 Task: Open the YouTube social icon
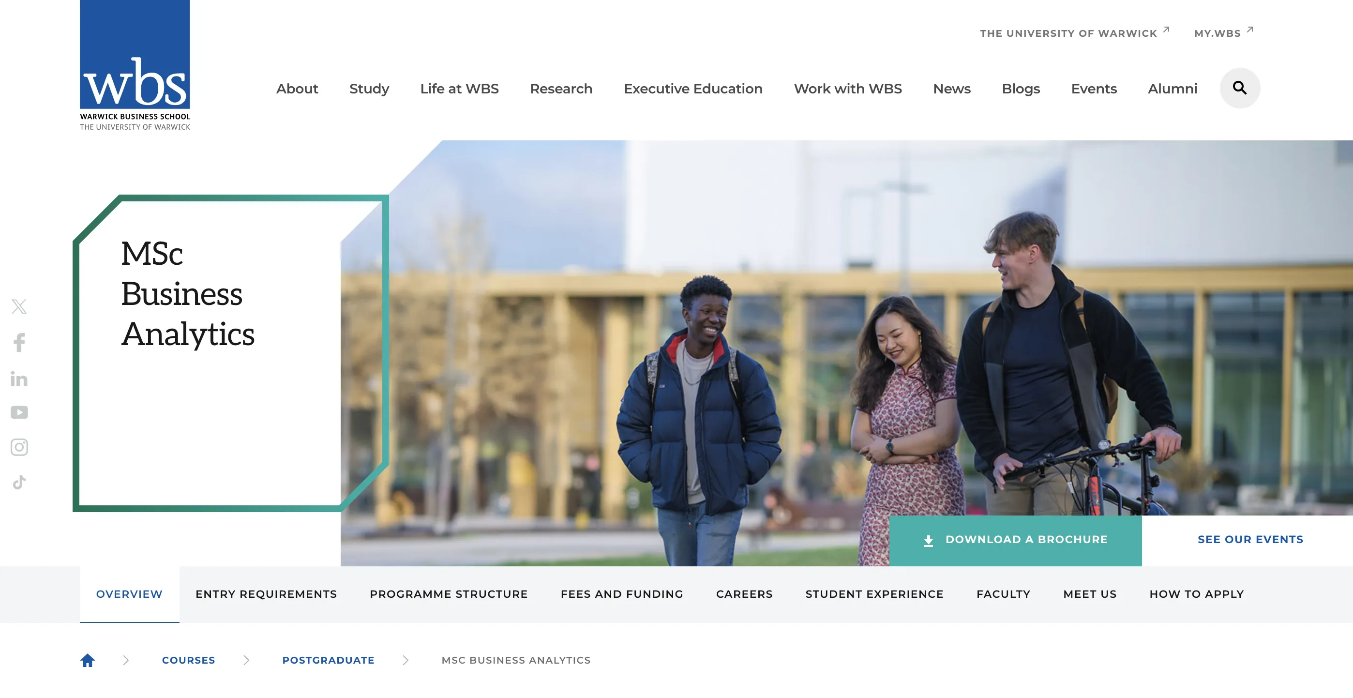(19, 412)
